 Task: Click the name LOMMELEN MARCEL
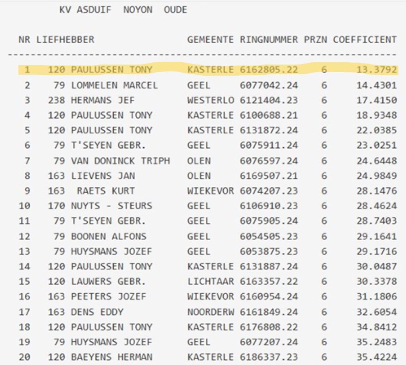tap(114, 85)
